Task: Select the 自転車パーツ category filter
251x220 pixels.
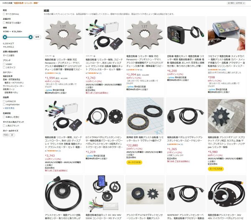Action: tap(9, 89)
